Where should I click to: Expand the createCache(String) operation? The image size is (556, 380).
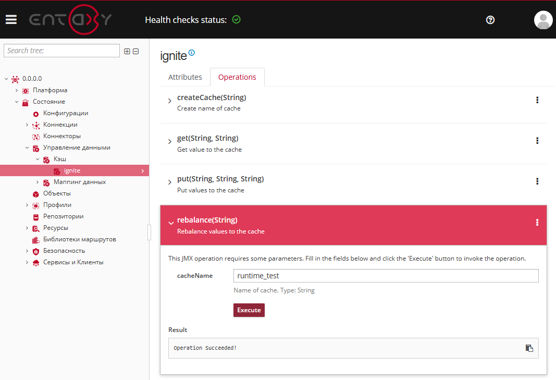pyautogui.click(x=170, y=101)
